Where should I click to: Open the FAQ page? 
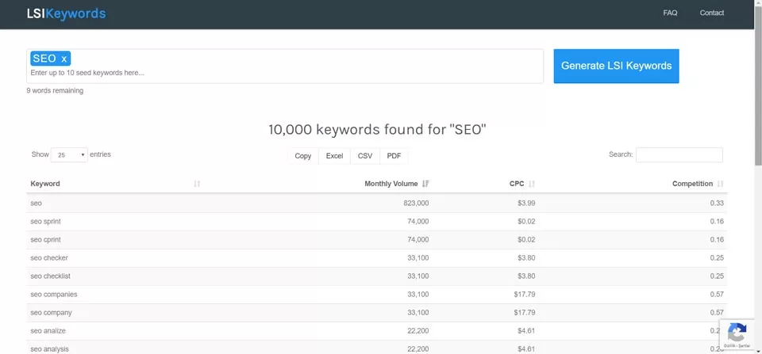pyautogui.click(x=670, y=13)
